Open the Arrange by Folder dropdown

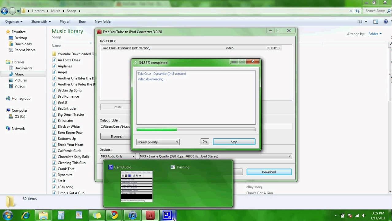tap(375, 34)
